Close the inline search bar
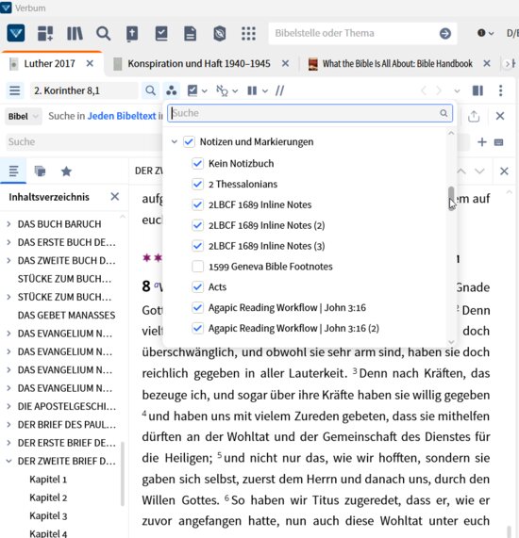Screen dimensions: 519x538 point(500,116)
